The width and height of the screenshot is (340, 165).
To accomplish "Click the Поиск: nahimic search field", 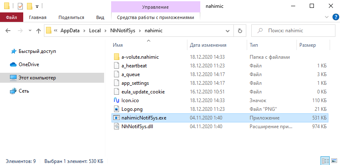I will (x=293, y=31).
